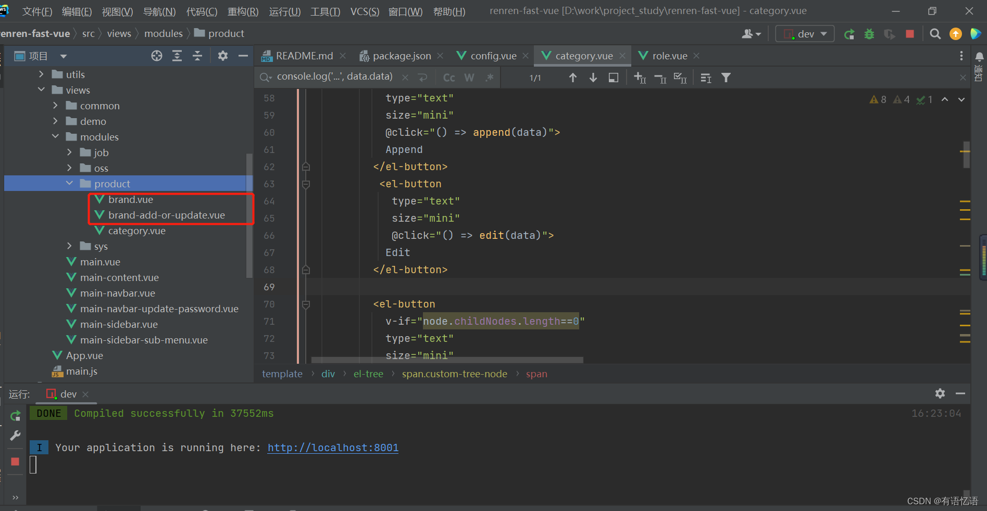987x511 pixels.
Task: Click the orange update arrow icon
Action: [x=956, y=34]
